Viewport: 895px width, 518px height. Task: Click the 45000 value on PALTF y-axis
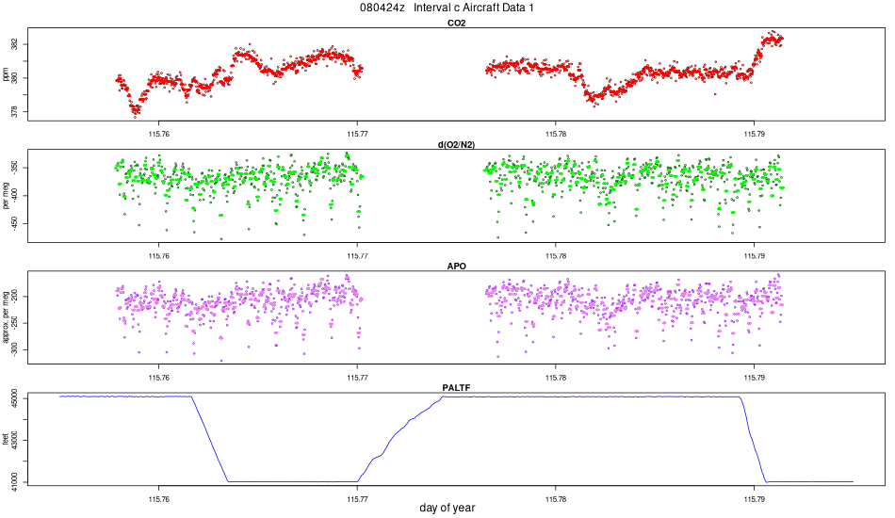[15, 397]
